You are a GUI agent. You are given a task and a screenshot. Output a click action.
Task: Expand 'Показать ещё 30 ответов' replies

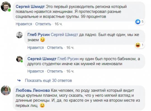[x=48, y=80]
